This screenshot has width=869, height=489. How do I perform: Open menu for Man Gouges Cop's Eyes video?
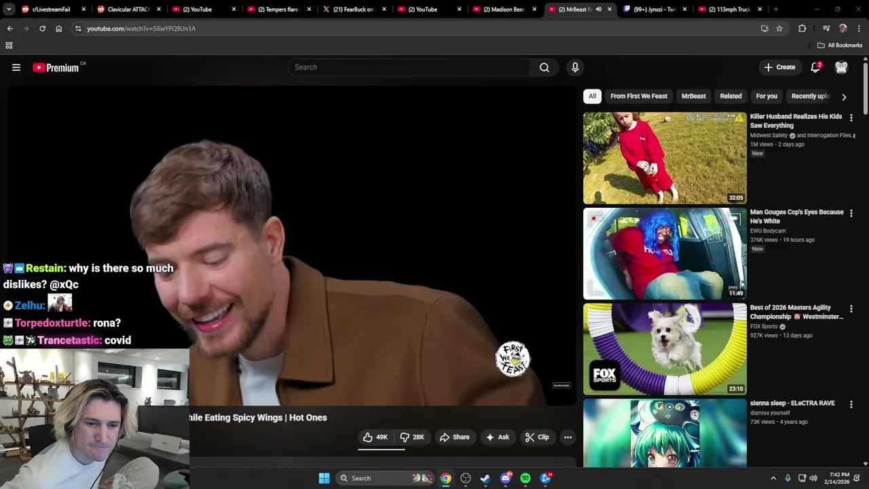tap(851, 213)
